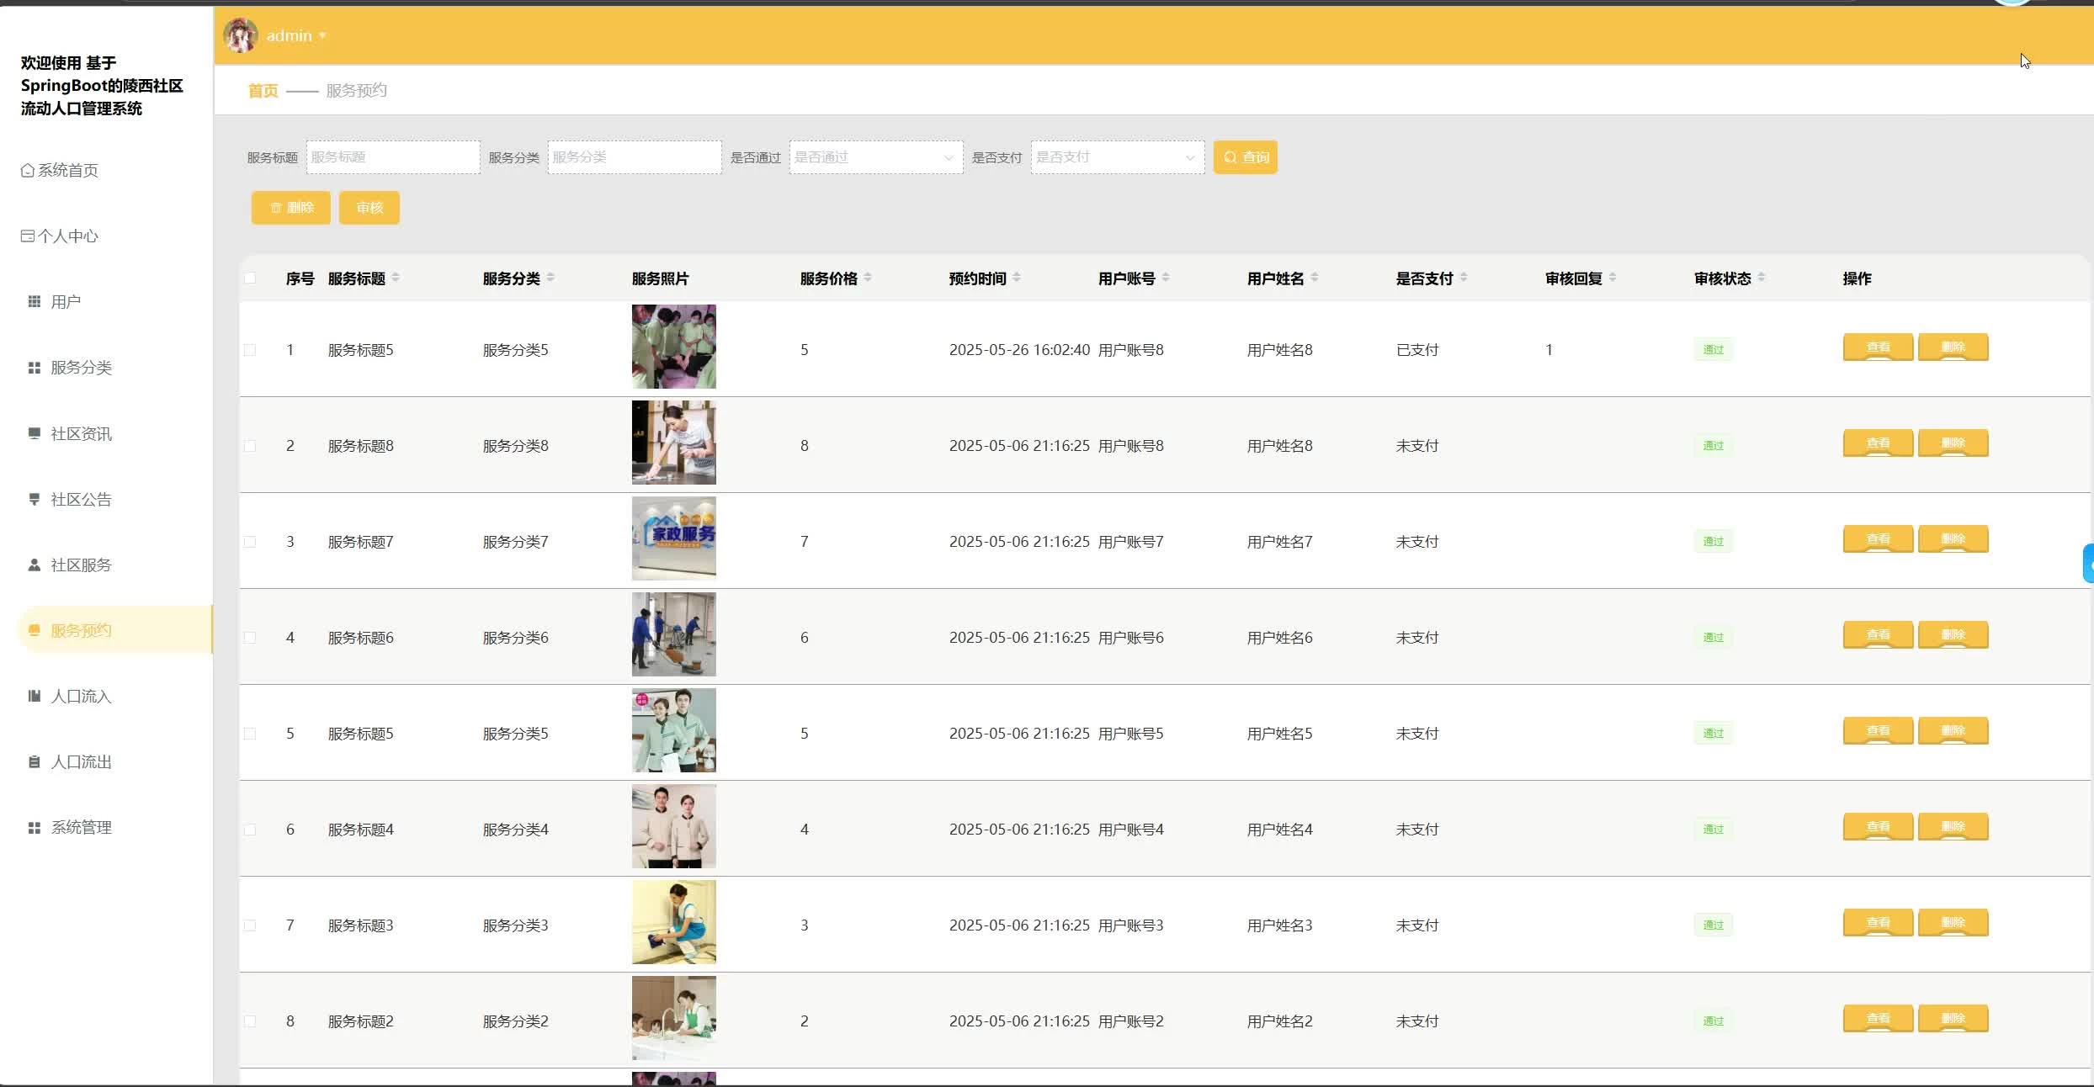
Task: Open the 是否支付 dropdown filter
Action: tap(1117, 157)
